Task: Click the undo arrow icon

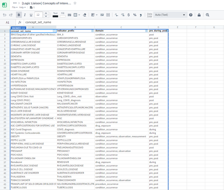Action: point(5,15)
